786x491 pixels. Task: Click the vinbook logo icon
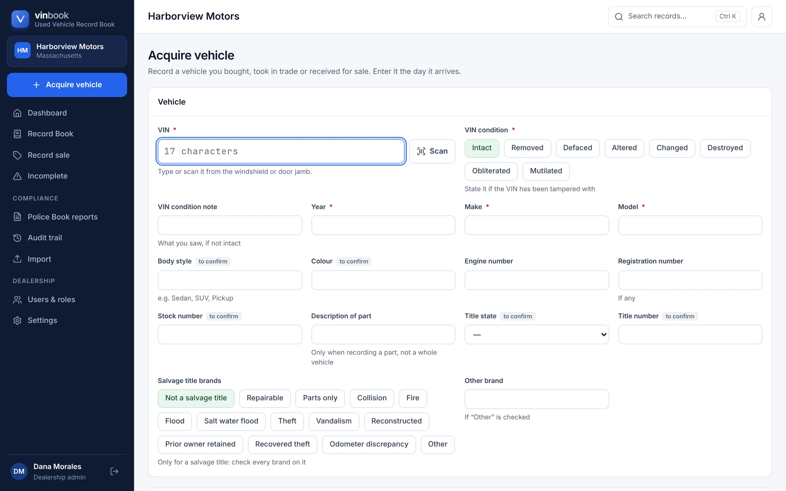point(20,19)
